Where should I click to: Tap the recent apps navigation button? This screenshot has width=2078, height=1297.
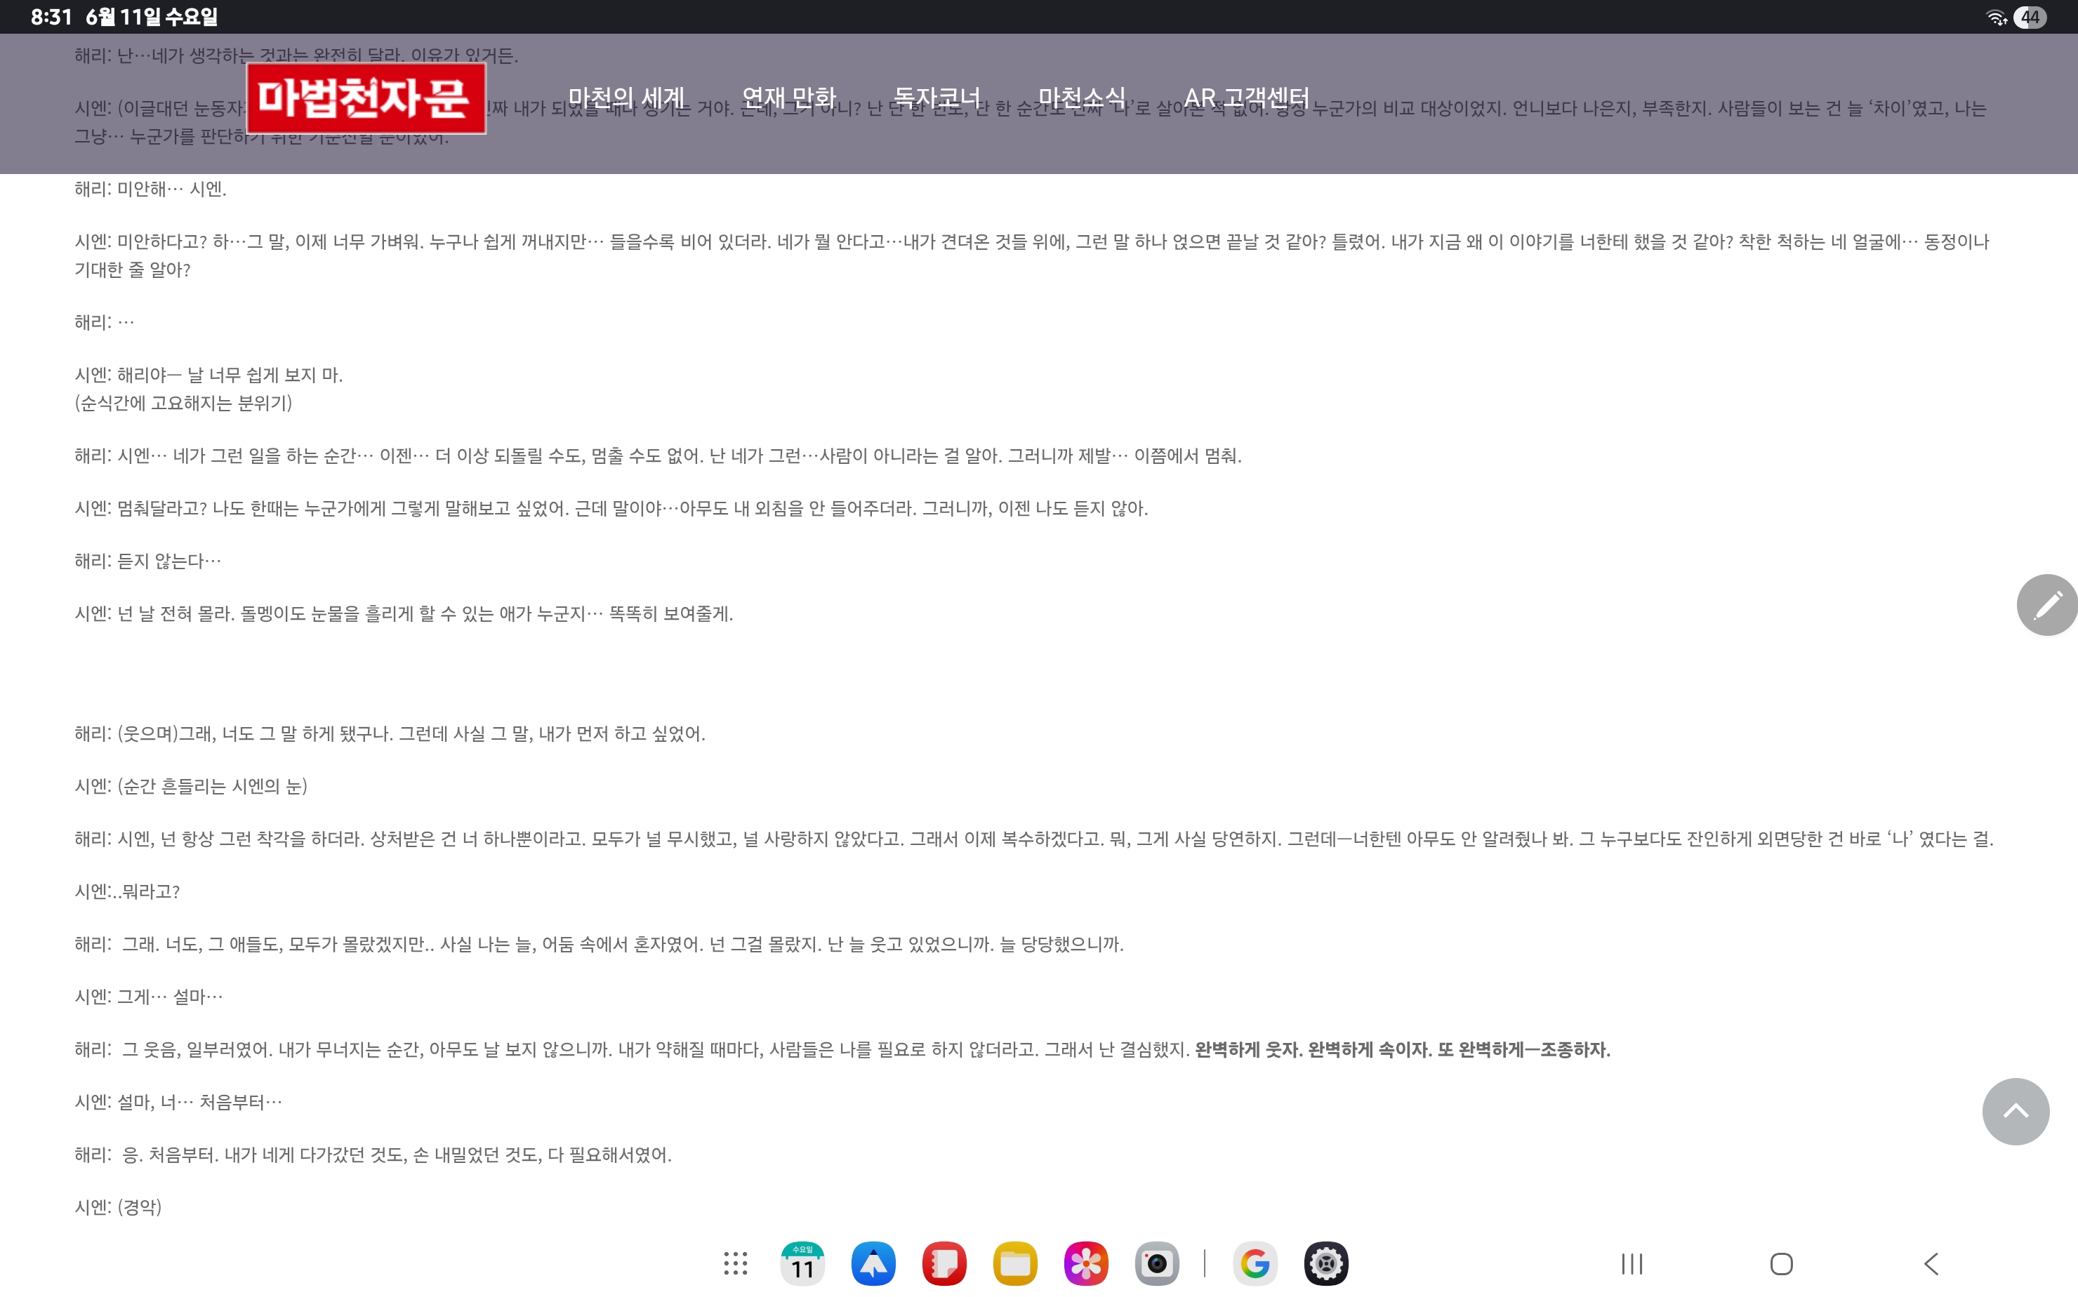(x=1632, y=1263)
